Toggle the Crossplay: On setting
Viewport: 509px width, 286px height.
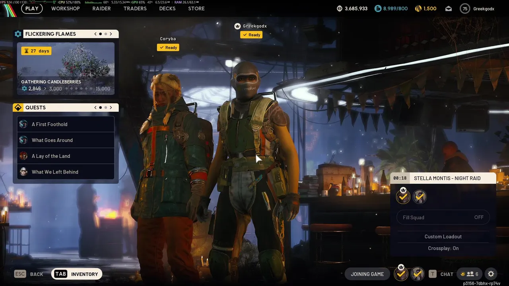(443, 248)
